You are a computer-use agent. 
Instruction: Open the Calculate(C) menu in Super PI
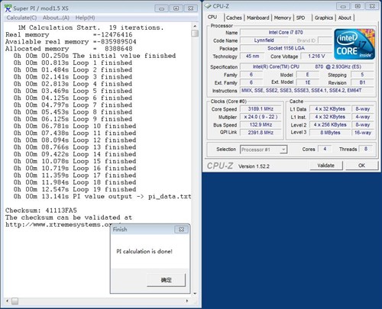tap(21, 18)
